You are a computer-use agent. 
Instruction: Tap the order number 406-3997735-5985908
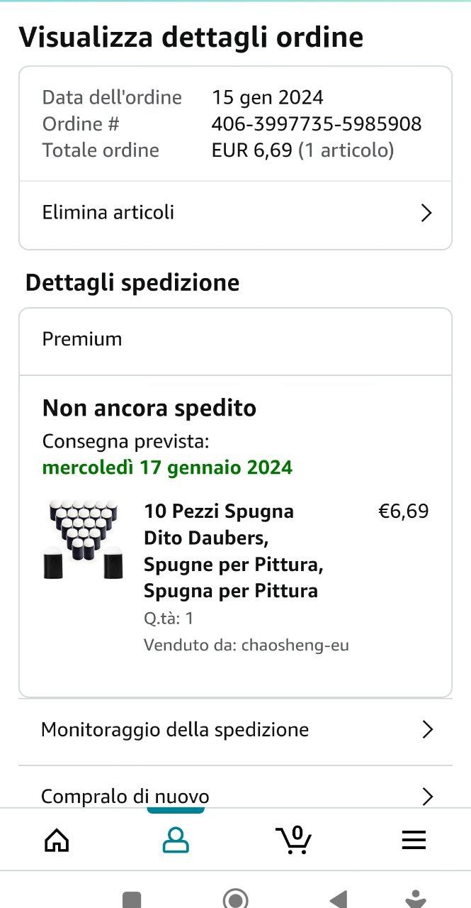click(x=317, y=124)
